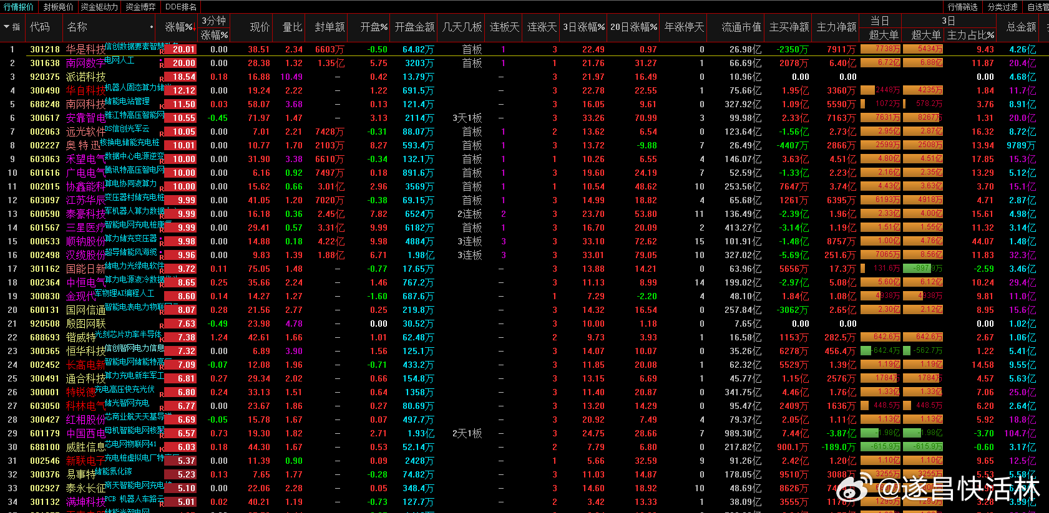1049x513 pixels.
Task: Select stock code 920375
Action: 45,77
